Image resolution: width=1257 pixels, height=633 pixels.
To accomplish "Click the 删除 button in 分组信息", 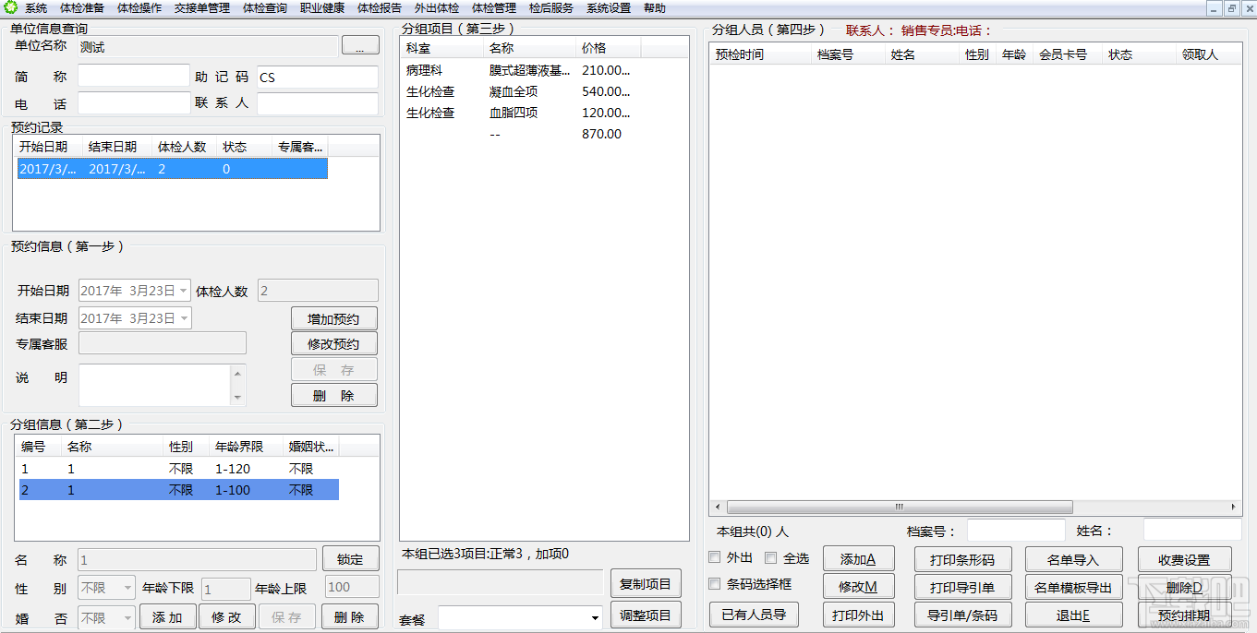I will [x=350, y=617].
